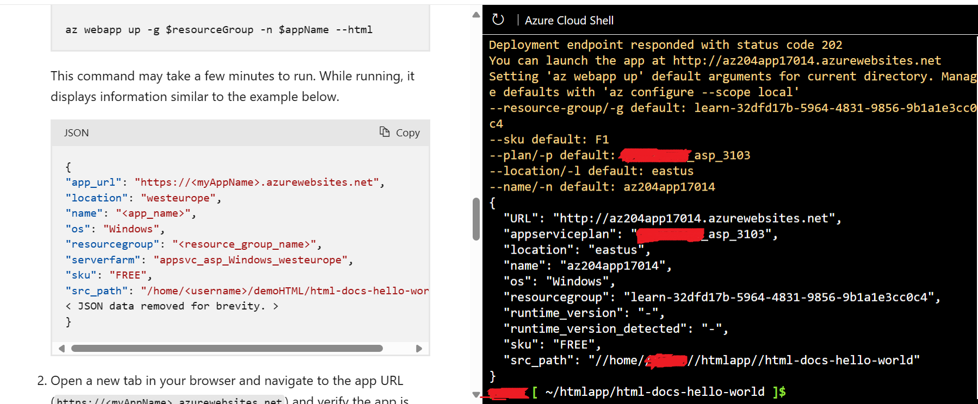Click the Azure Cloud Shell restart icon

(x=498, y=20)
